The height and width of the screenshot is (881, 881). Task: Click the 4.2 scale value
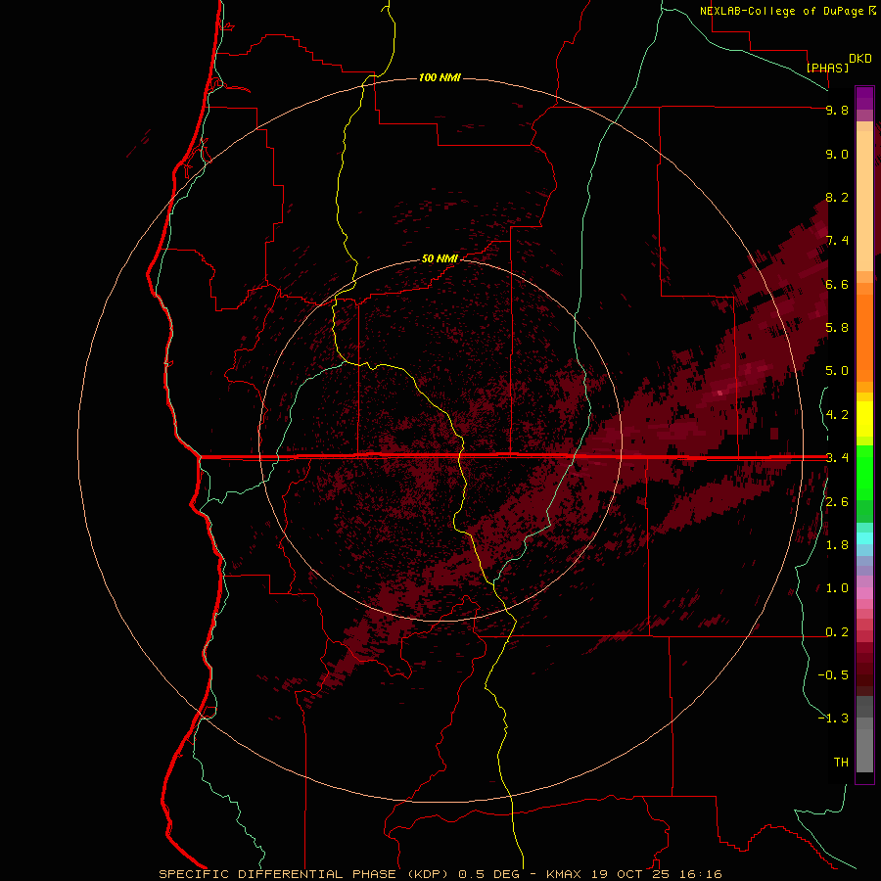coord(837,415)
